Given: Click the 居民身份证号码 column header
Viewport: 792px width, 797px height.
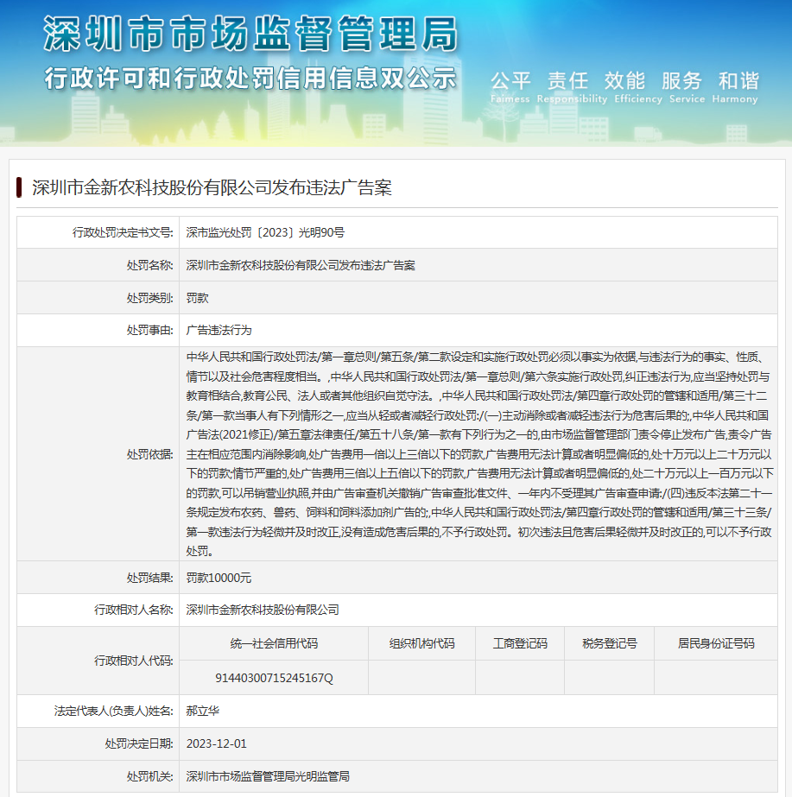Looking at the screenshot, I should pyautogui.click(x=716, y=643).
